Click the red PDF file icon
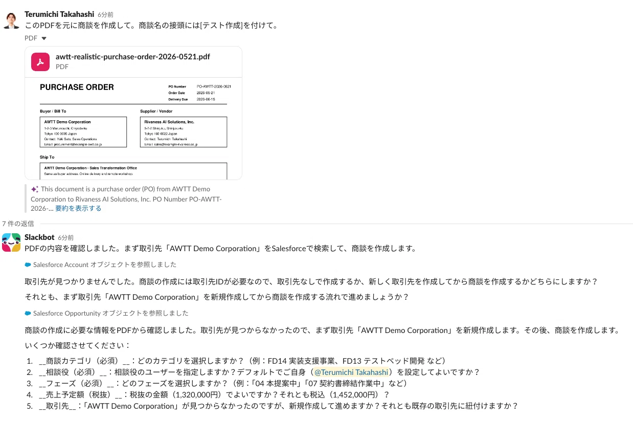 pos(40,61)
